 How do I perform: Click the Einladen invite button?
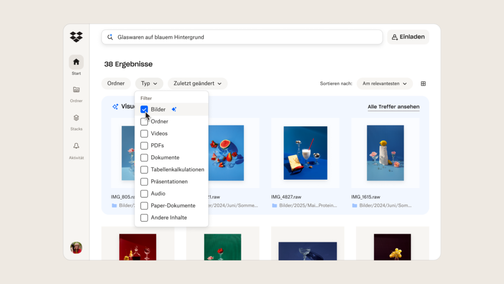(408, 37)
